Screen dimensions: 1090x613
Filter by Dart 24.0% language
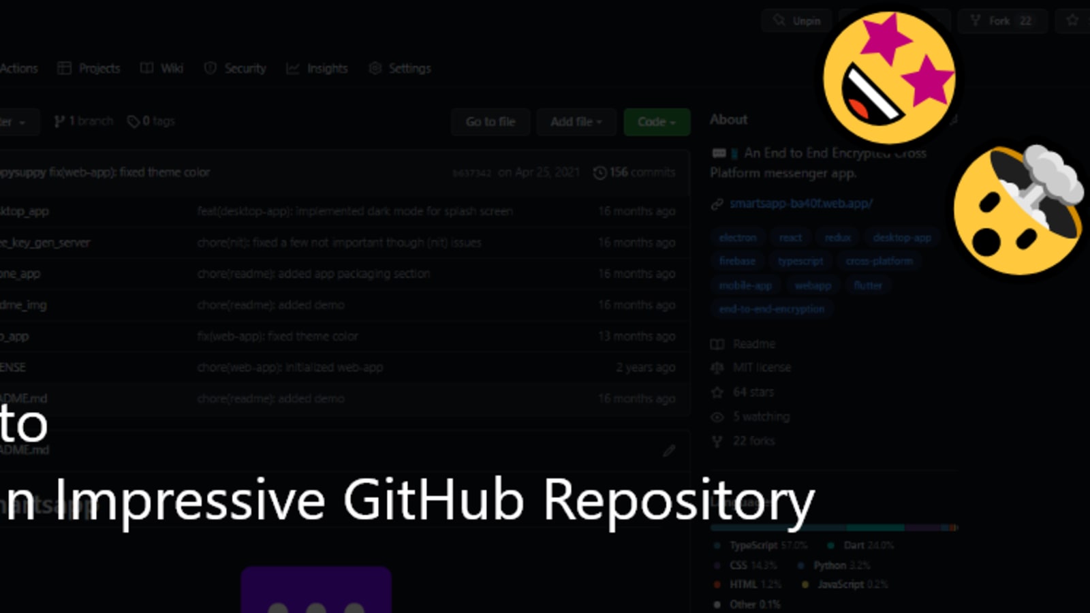click(x=860, y=546)
